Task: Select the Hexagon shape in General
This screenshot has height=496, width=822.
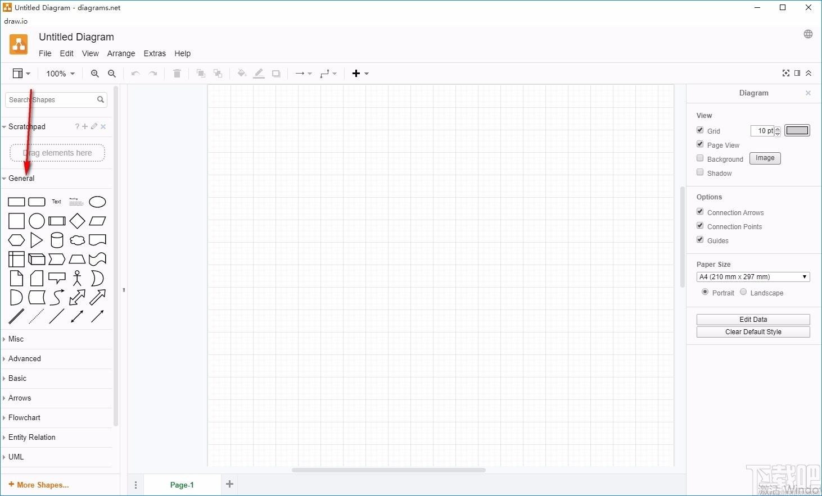Action: coord(16,240)
